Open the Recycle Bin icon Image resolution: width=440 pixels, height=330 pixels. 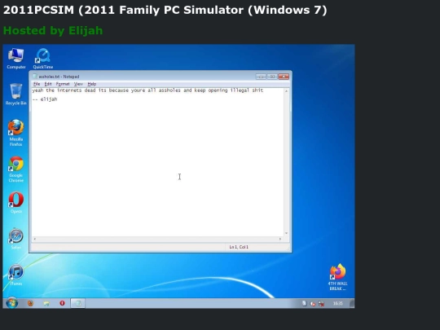click(16, 95)
